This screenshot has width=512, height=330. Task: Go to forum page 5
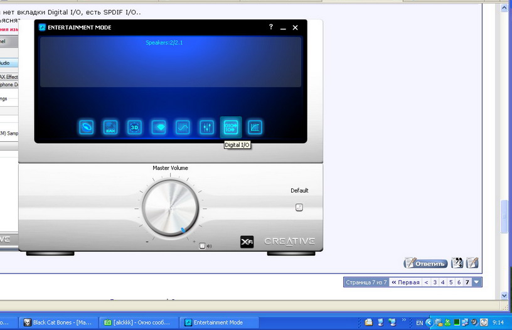pyautogui.click(x=451, y=282)
